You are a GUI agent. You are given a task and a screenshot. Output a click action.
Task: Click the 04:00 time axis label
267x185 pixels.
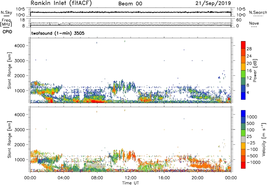(x=64, y=178)
